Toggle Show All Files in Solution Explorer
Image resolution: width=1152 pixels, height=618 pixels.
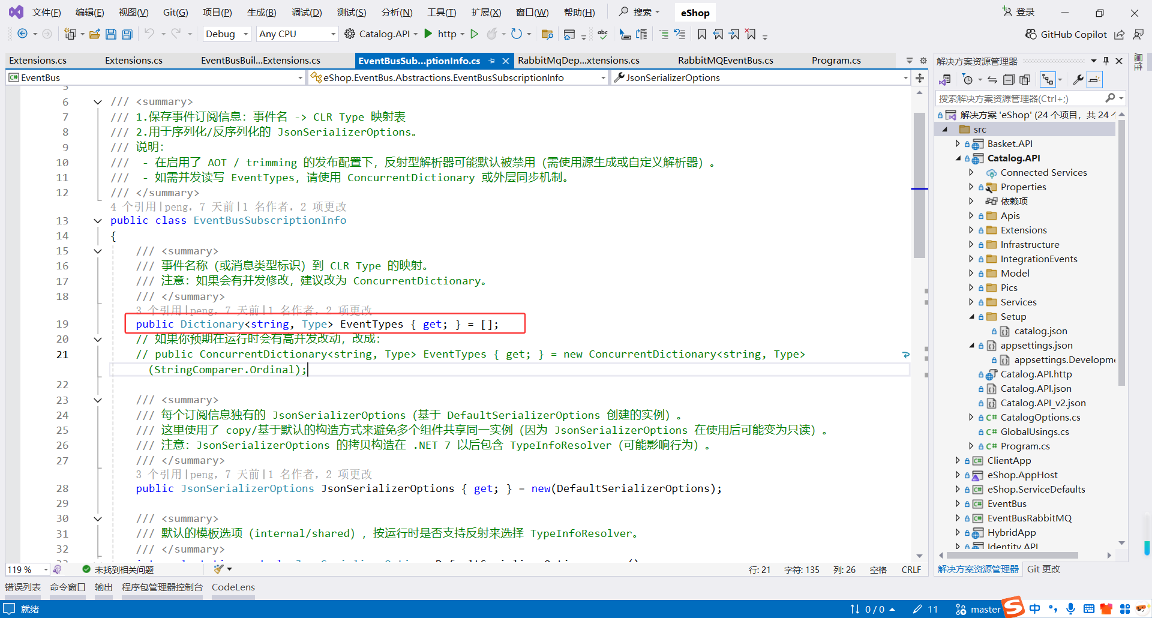click(1025, 79)
